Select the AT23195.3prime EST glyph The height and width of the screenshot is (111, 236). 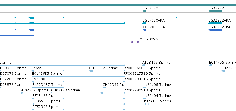pyautogui.click(x=144, y=65)
